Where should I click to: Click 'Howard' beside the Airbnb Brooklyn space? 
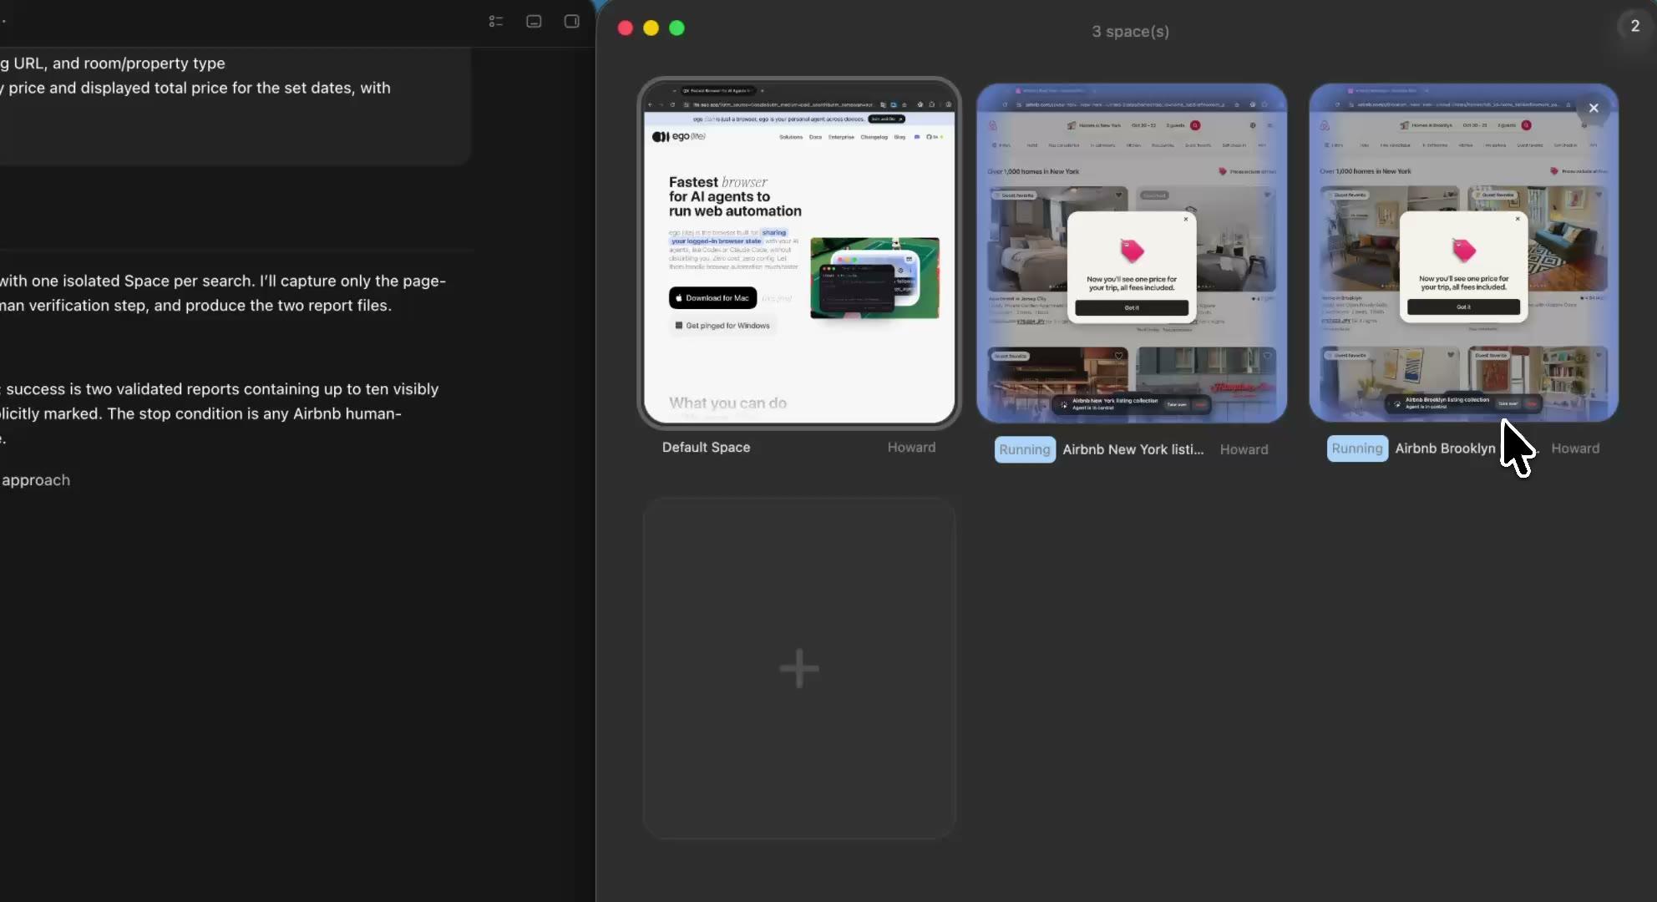click(1575, 448)
